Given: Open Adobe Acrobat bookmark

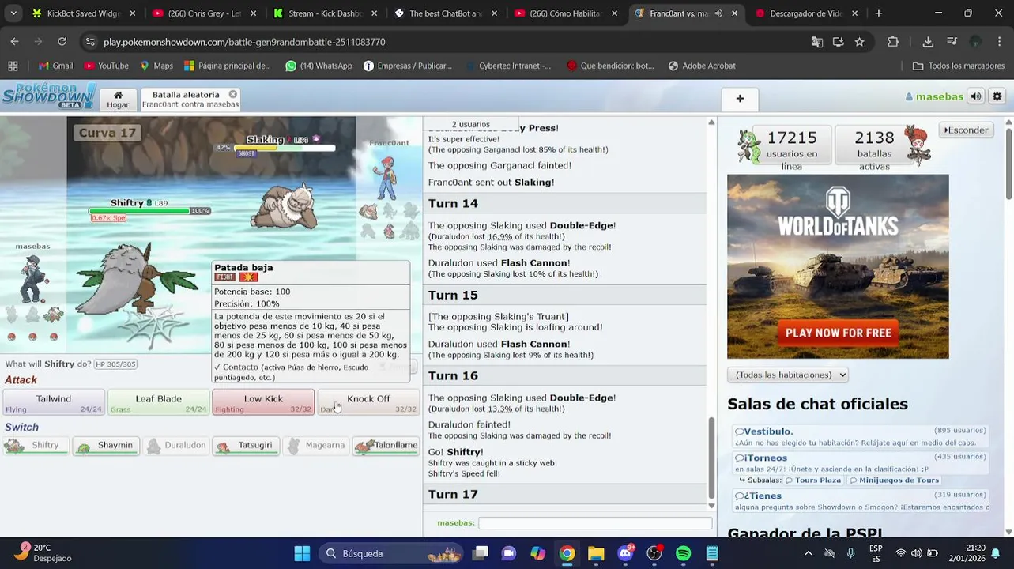Looking at the screenshot, I should pyautogui.click(x=701, y=66).
